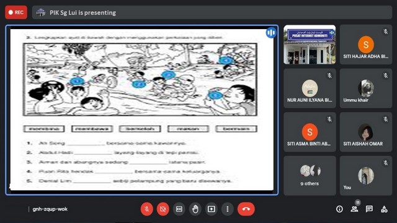Viewport: 397px width, 223px height.
Task: Open present now screen share button
Action: pyautogui.click(x=212, y=209)
